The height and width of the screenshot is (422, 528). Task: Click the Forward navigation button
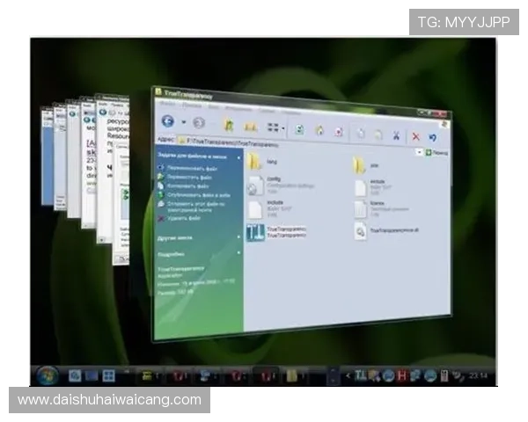pyautogui.click(x=199, y=124)
